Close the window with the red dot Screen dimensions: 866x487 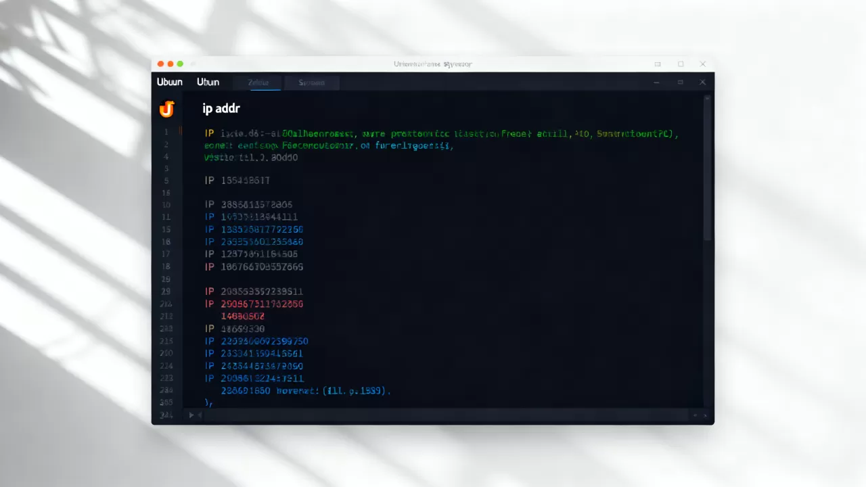point(161,64)
